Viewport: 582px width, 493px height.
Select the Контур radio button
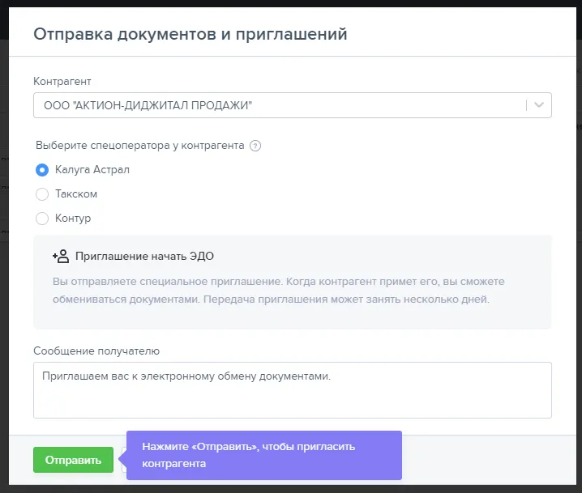[x=42, y=219]
